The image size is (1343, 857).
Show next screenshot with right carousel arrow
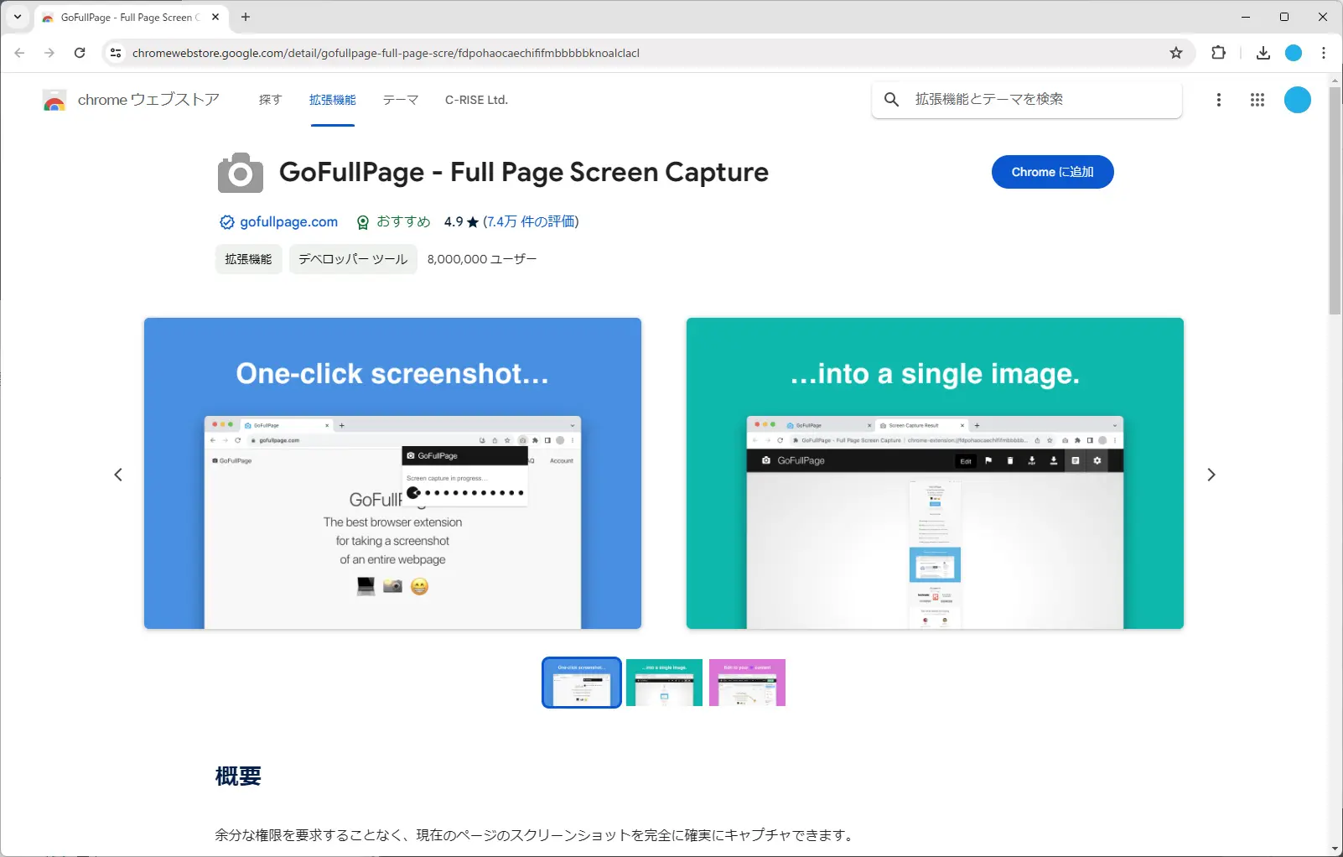tap(1212, 474)
